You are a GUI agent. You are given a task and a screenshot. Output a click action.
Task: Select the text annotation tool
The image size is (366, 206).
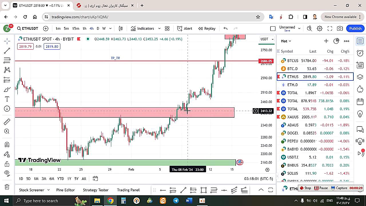coord(7,99)
